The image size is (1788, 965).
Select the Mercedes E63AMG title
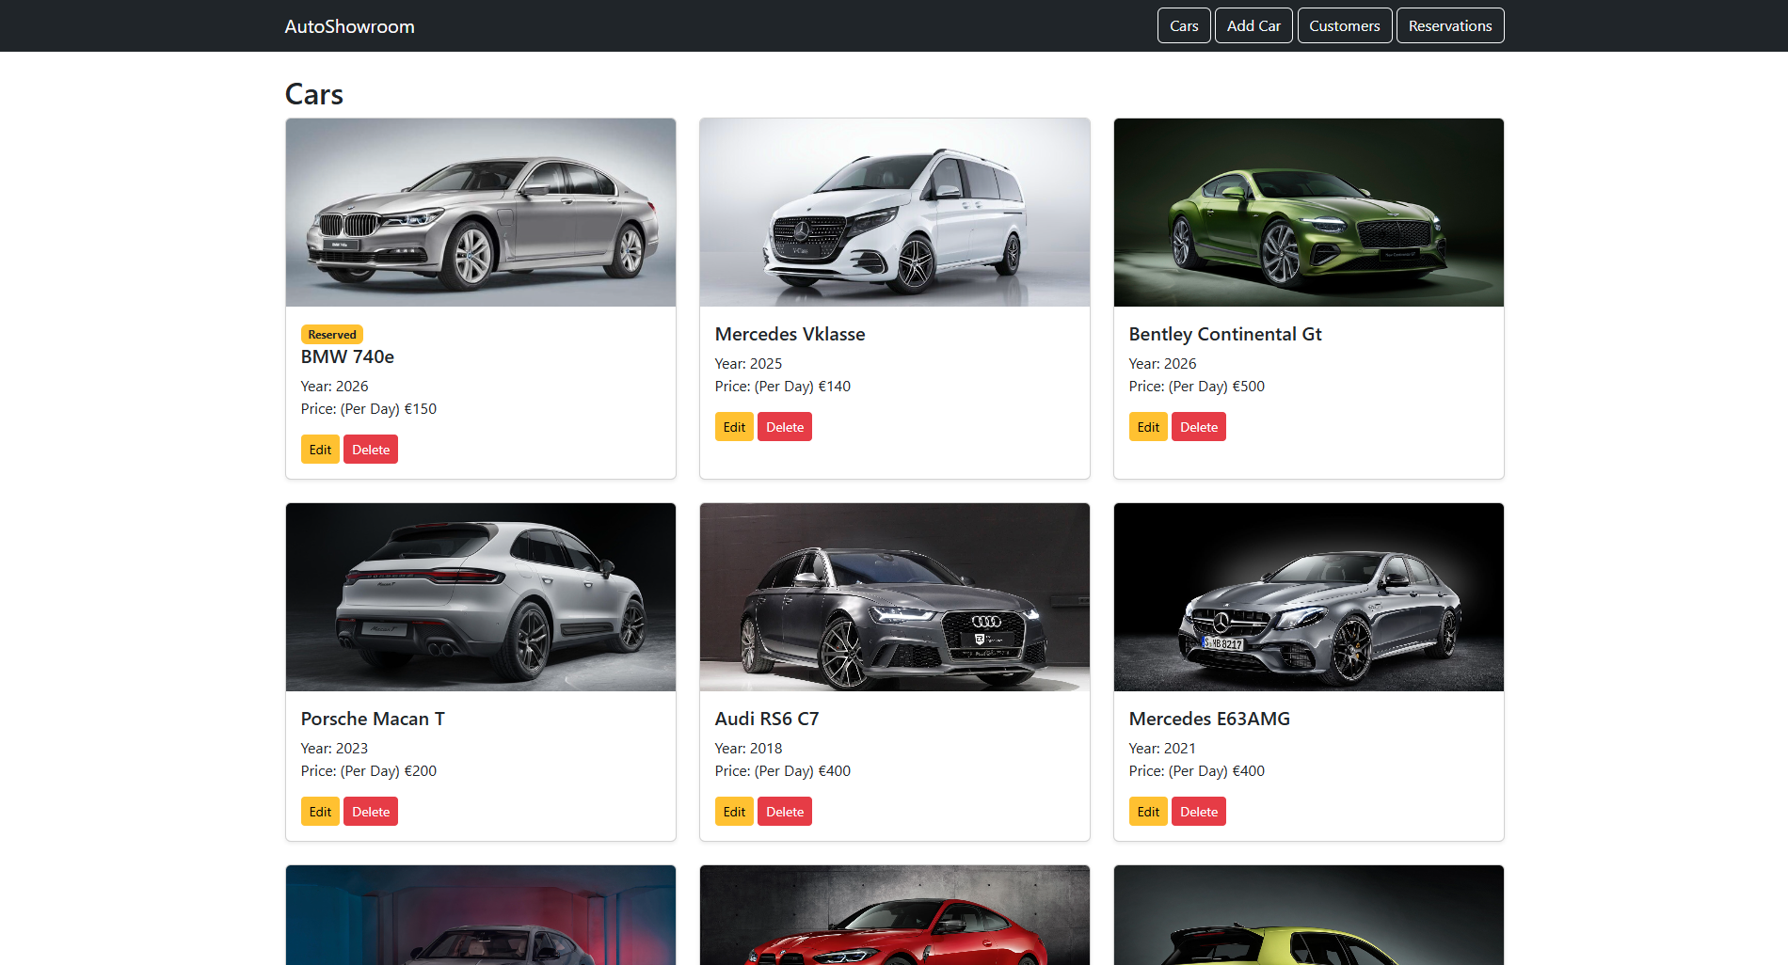(1209, 719)
